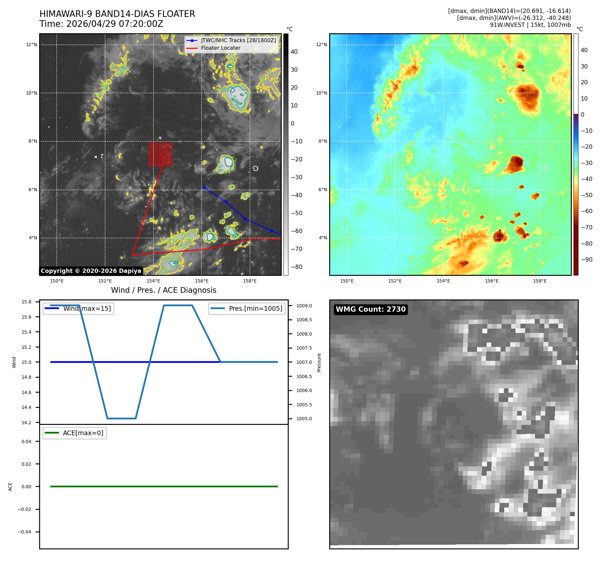Click the WMG Count: 2730 label
Viewport: 601px width, 561px height.
(371, 309)
